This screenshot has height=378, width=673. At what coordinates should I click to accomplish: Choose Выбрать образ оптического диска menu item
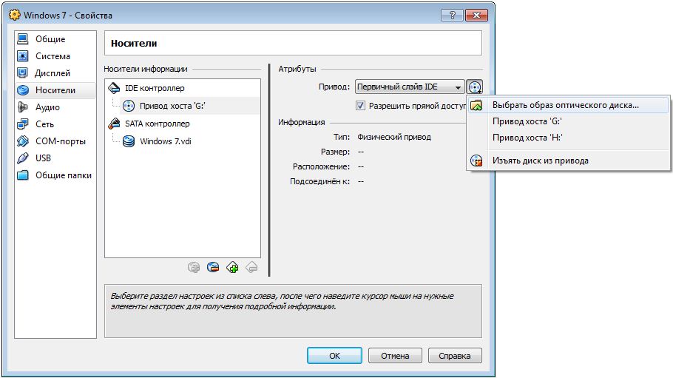coord(568,105)
